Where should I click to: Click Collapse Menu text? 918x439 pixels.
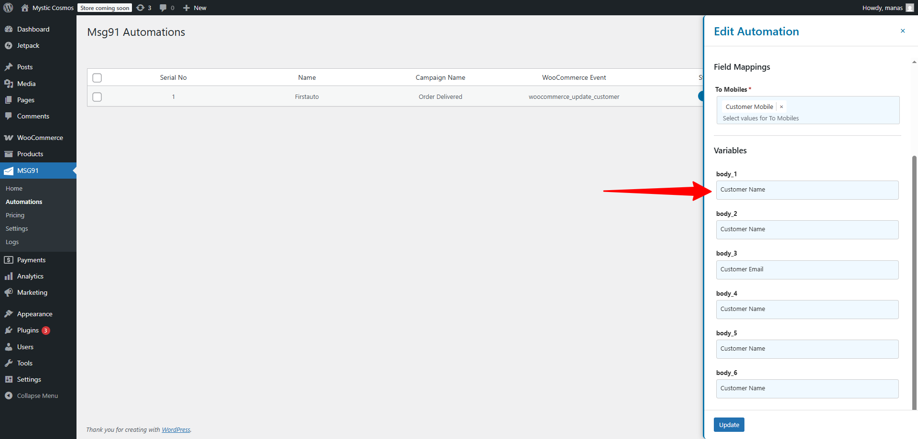click(37, 396)
